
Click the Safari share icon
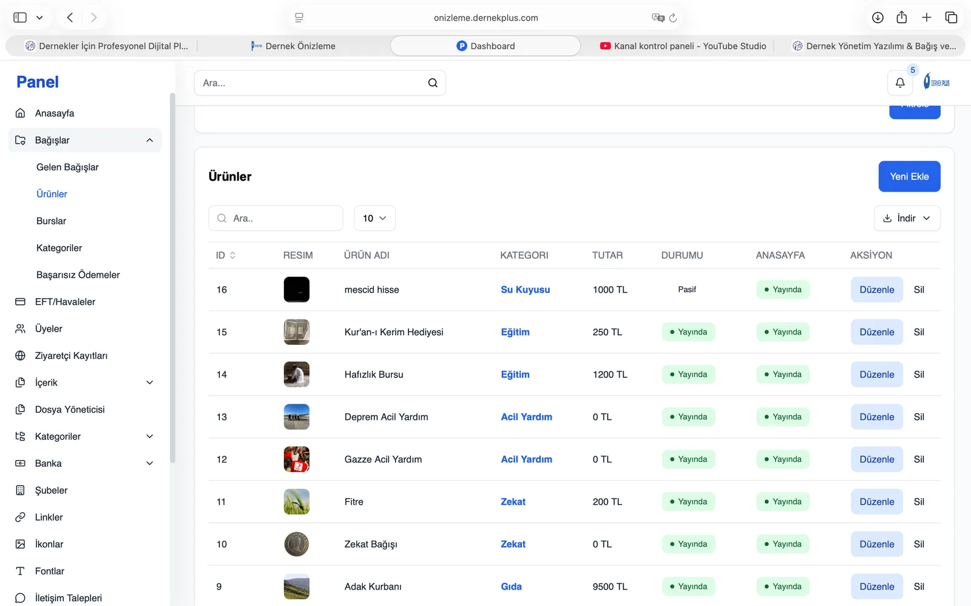point(902,18)
